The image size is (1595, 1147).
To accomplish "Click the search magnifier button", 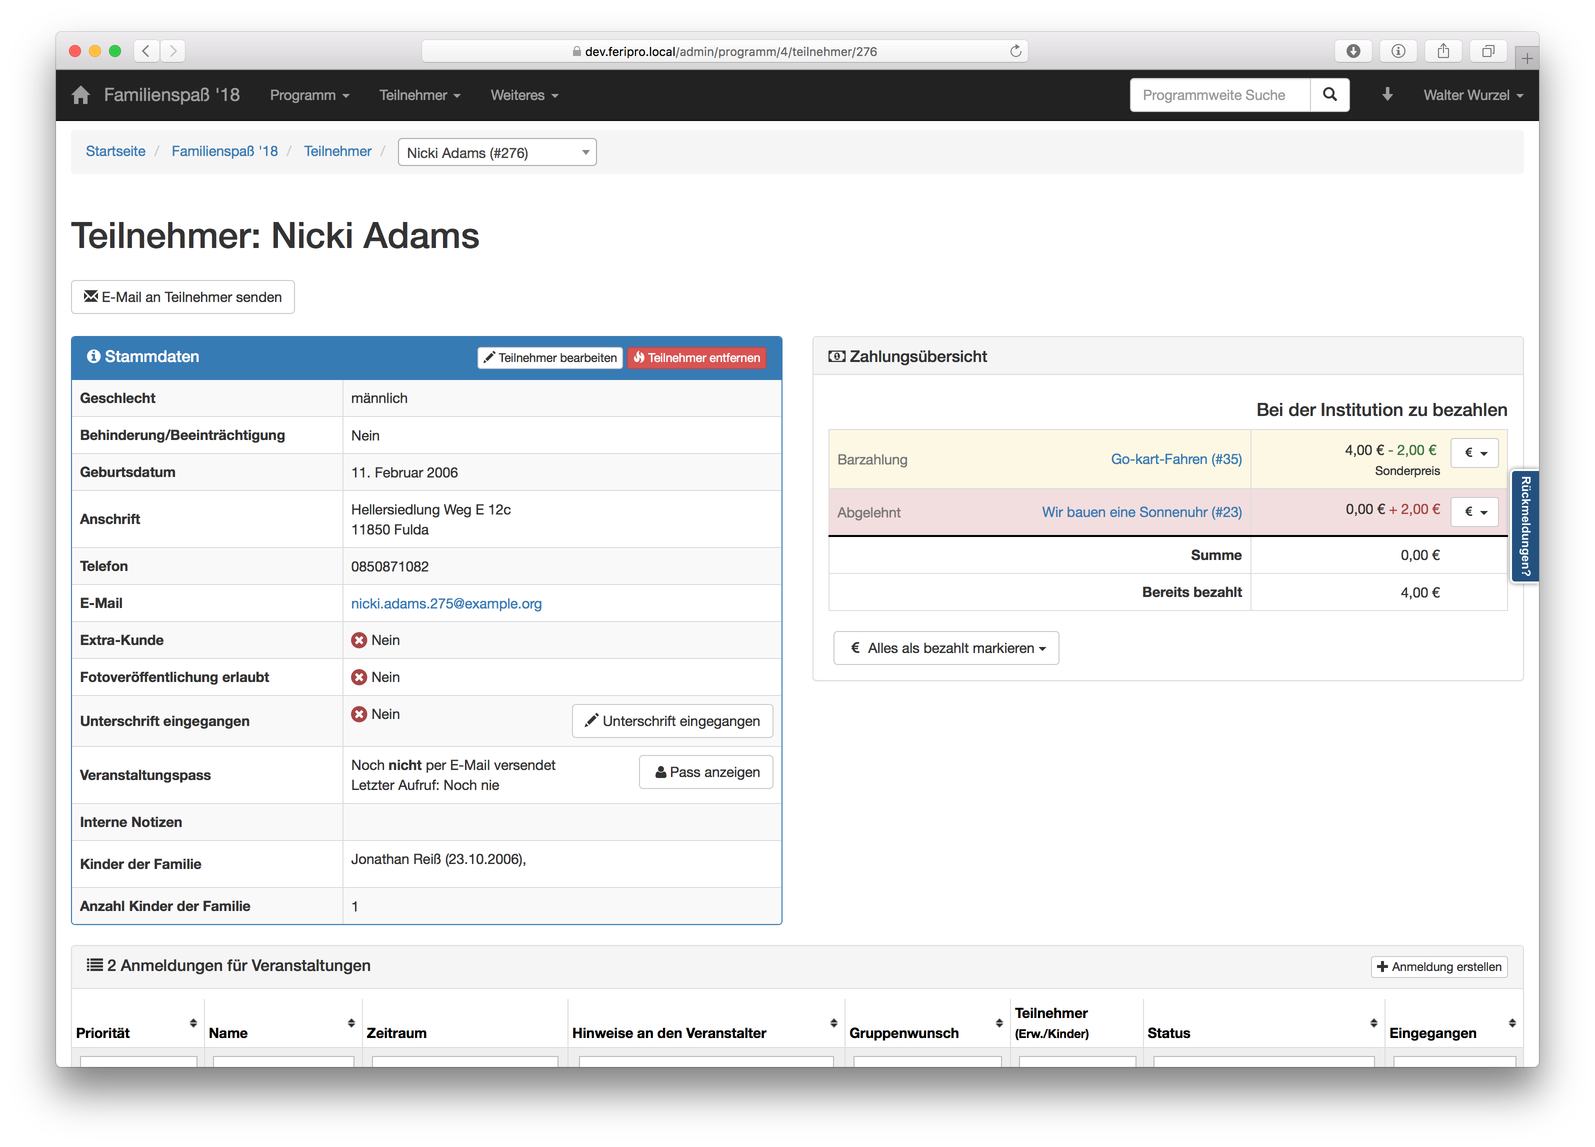I will tap(1329, 95).
